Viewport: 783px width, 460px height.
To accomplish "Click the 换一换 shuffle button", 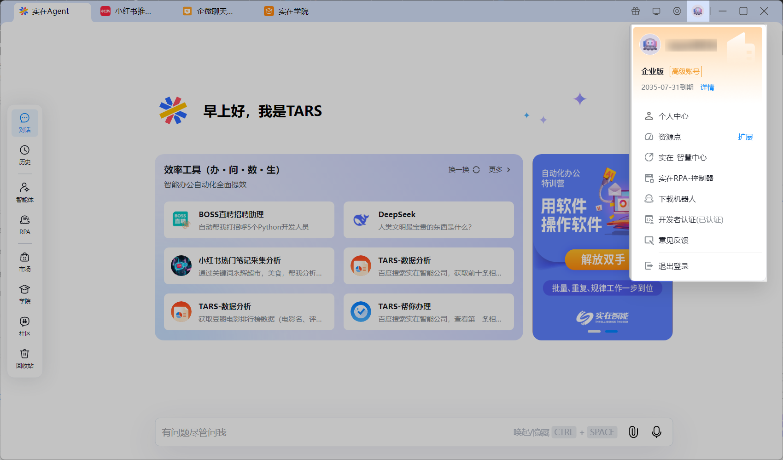I will click(464, 170).
